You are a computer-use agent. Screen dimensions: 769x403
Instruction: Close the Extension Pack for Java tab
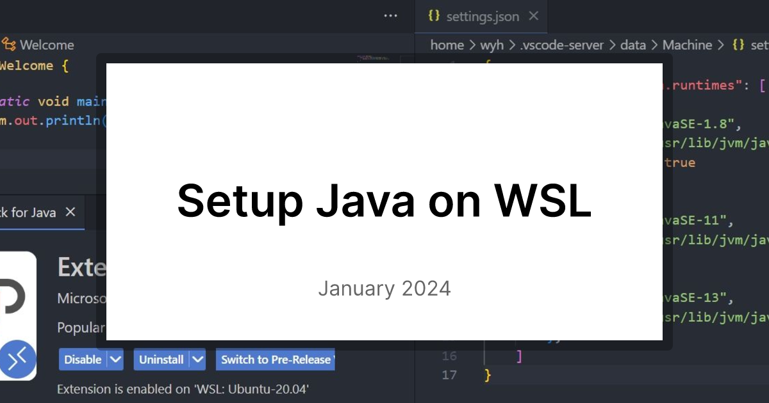click(70, 212)
